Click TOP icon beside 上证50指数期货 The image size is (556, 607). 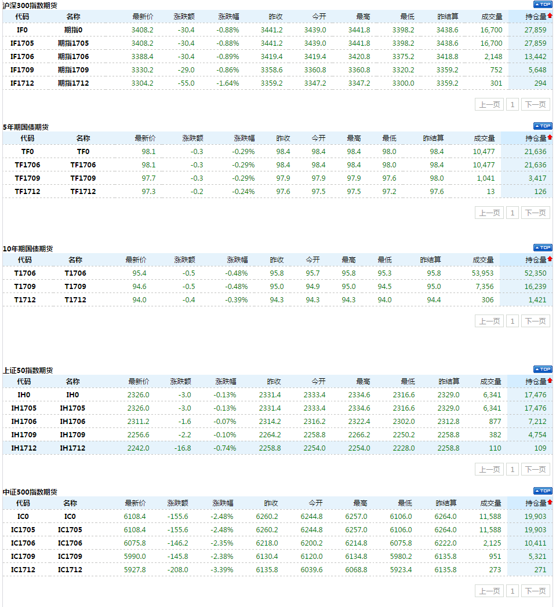coord(543,369)
